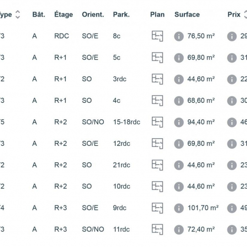Click surface info icon beside 68,60 m²
This screenshot has width=247, height=247.
click(179, 101)
